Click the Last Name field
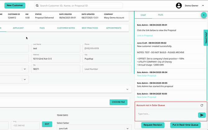 tap(56, 48)
